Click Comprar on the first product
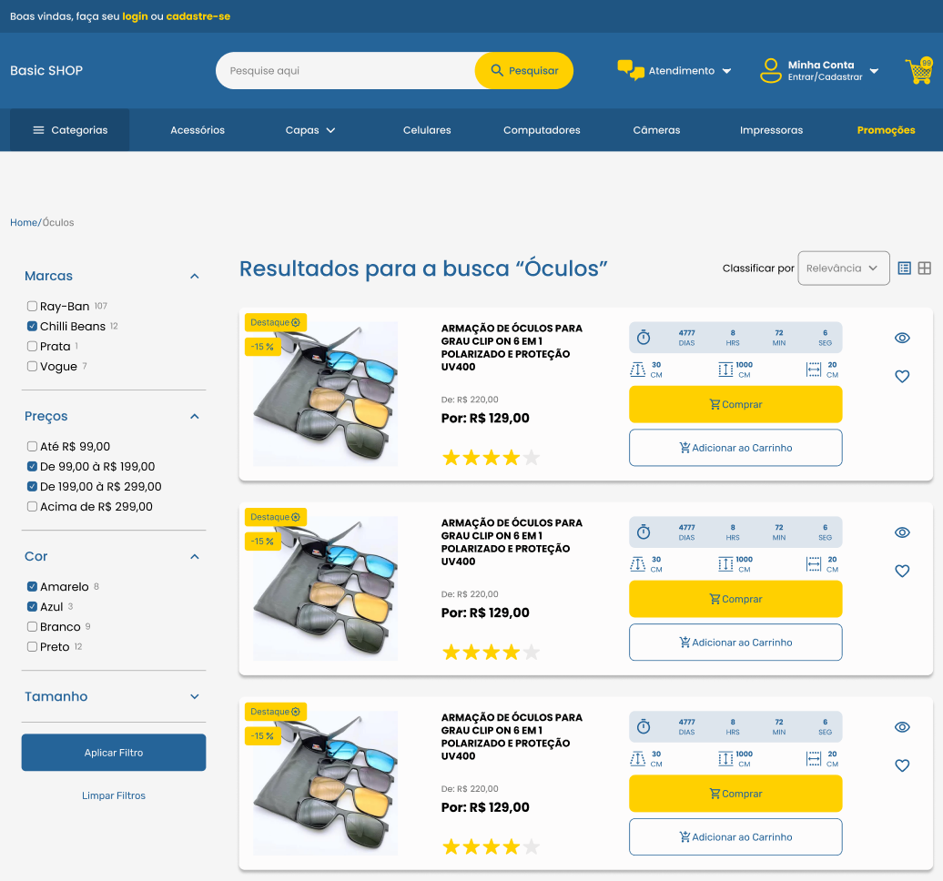Image resolution: width=943 pixels, height=881 pixels. pos(735,404)
